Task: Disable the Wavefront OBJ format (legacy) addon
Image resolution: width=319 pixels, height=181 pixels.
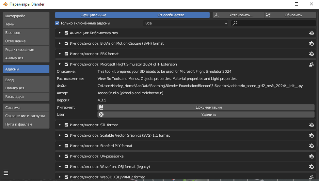Action: (x=66, y=167)
